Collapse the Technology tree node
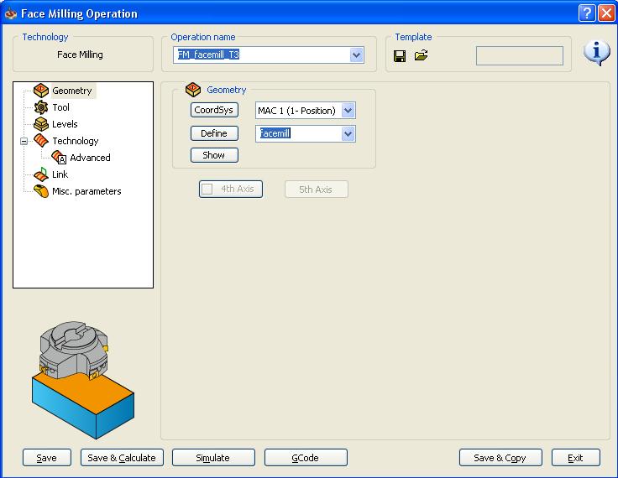 tap(24, 141)
